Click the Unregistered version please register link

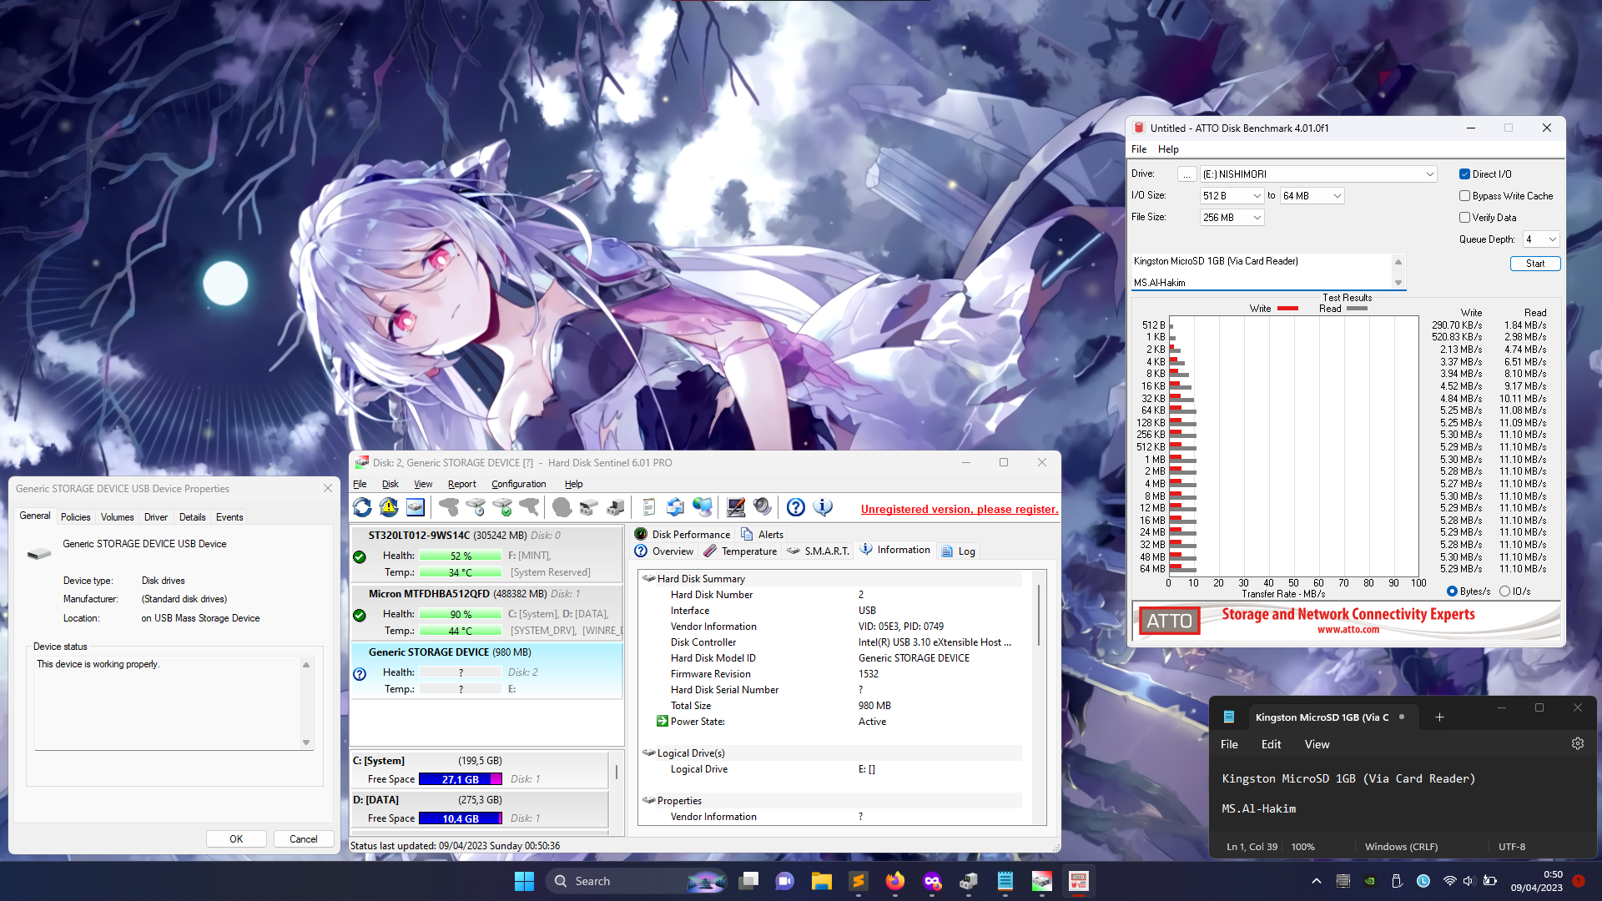(960, 509)
